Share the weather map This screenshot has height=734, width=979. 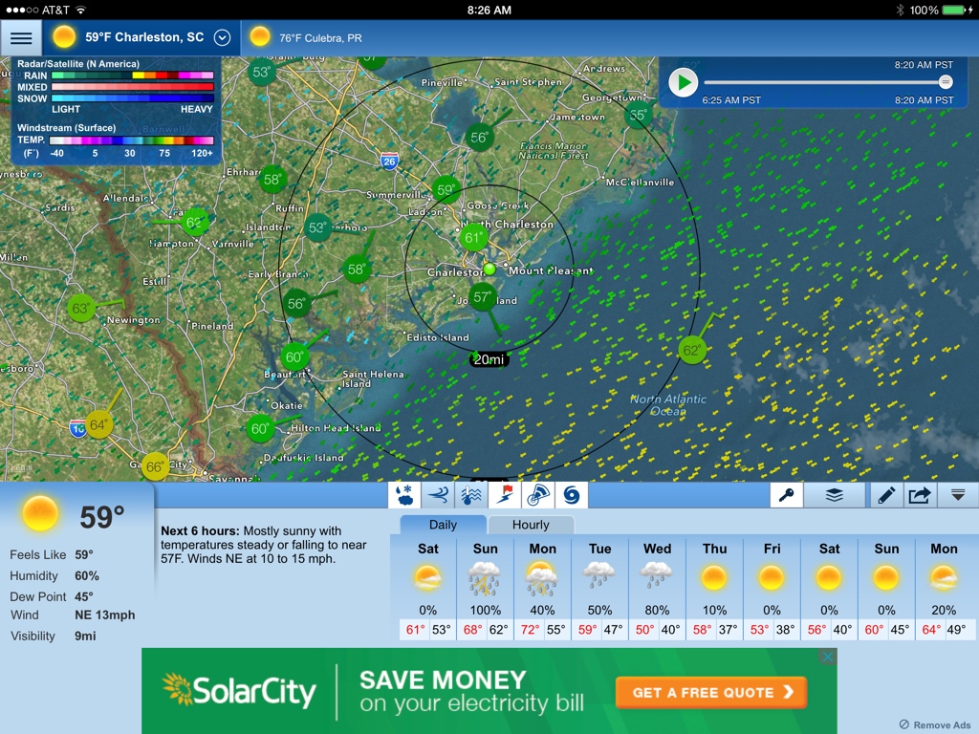(920, 495)
